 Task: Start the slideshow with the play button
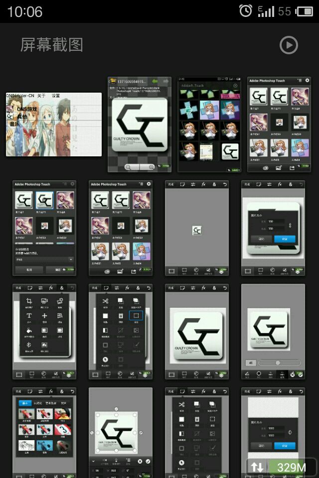(289, 45)
